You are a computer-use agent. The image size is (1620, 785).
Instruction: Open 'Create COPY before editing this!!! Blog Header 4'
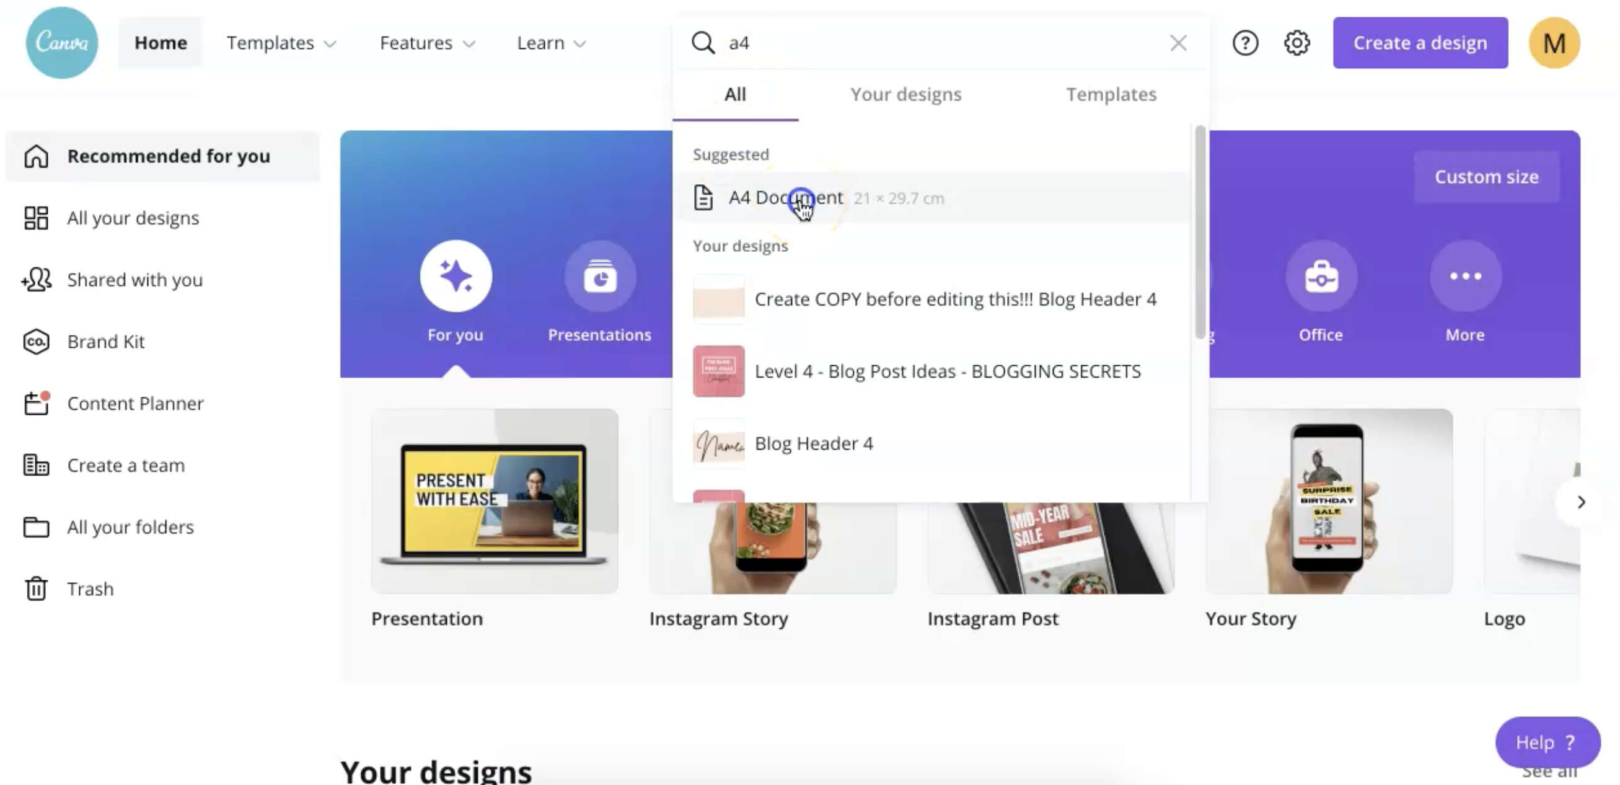[932, 299]
